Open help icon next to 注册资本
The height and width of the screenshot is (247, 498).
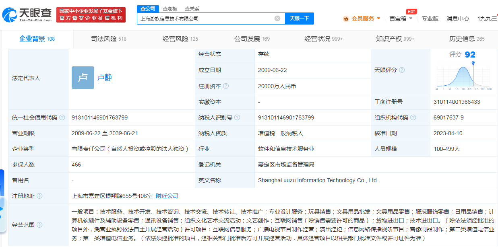226,86
